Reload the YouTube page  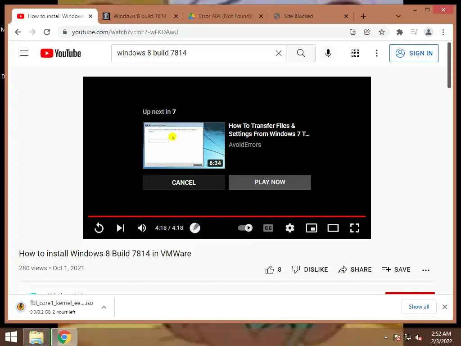click(47, 32)
